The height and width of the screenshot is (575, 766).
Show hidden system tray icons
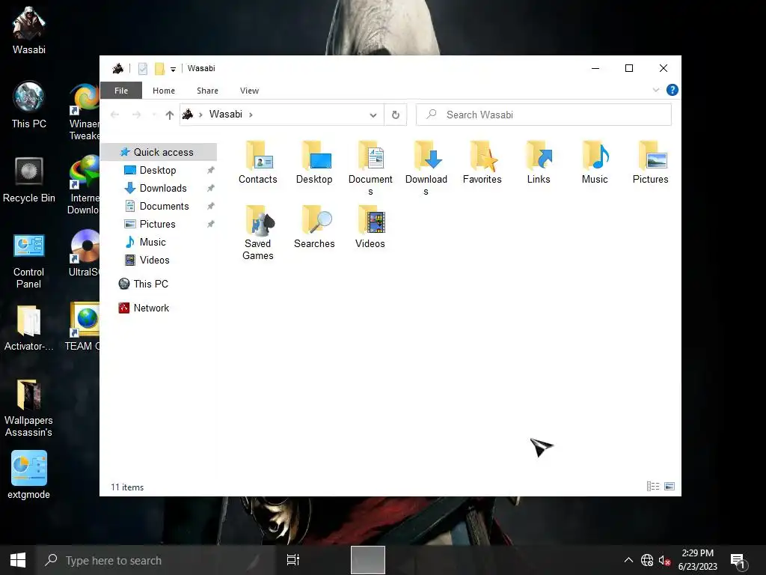tap(628, 560)
